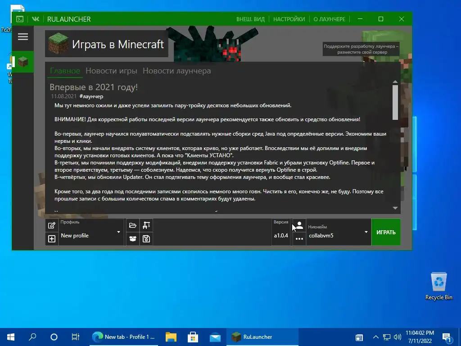The width and height of the screenshot is (461, 346).
Task: Open the notification center icon
Action: tap(447, 337)
